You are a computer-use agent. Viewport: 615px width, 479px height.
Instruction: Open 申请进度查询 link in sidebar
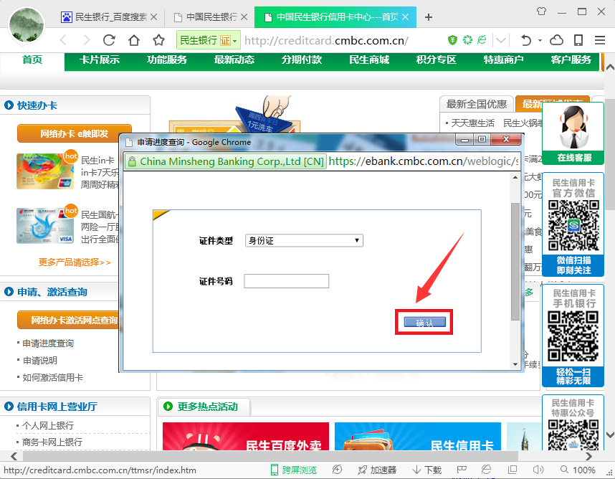[x=48, y=343]
